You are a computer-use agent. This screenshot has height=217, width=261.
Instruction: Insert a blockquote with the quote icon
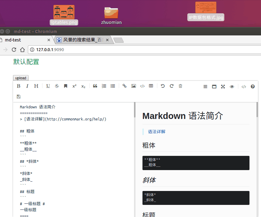95,86
